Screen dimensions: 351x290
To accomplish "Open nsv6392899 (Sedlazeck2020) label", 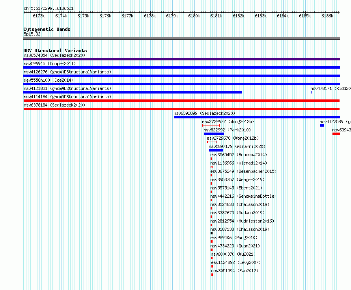I will (x=204, y=113).
